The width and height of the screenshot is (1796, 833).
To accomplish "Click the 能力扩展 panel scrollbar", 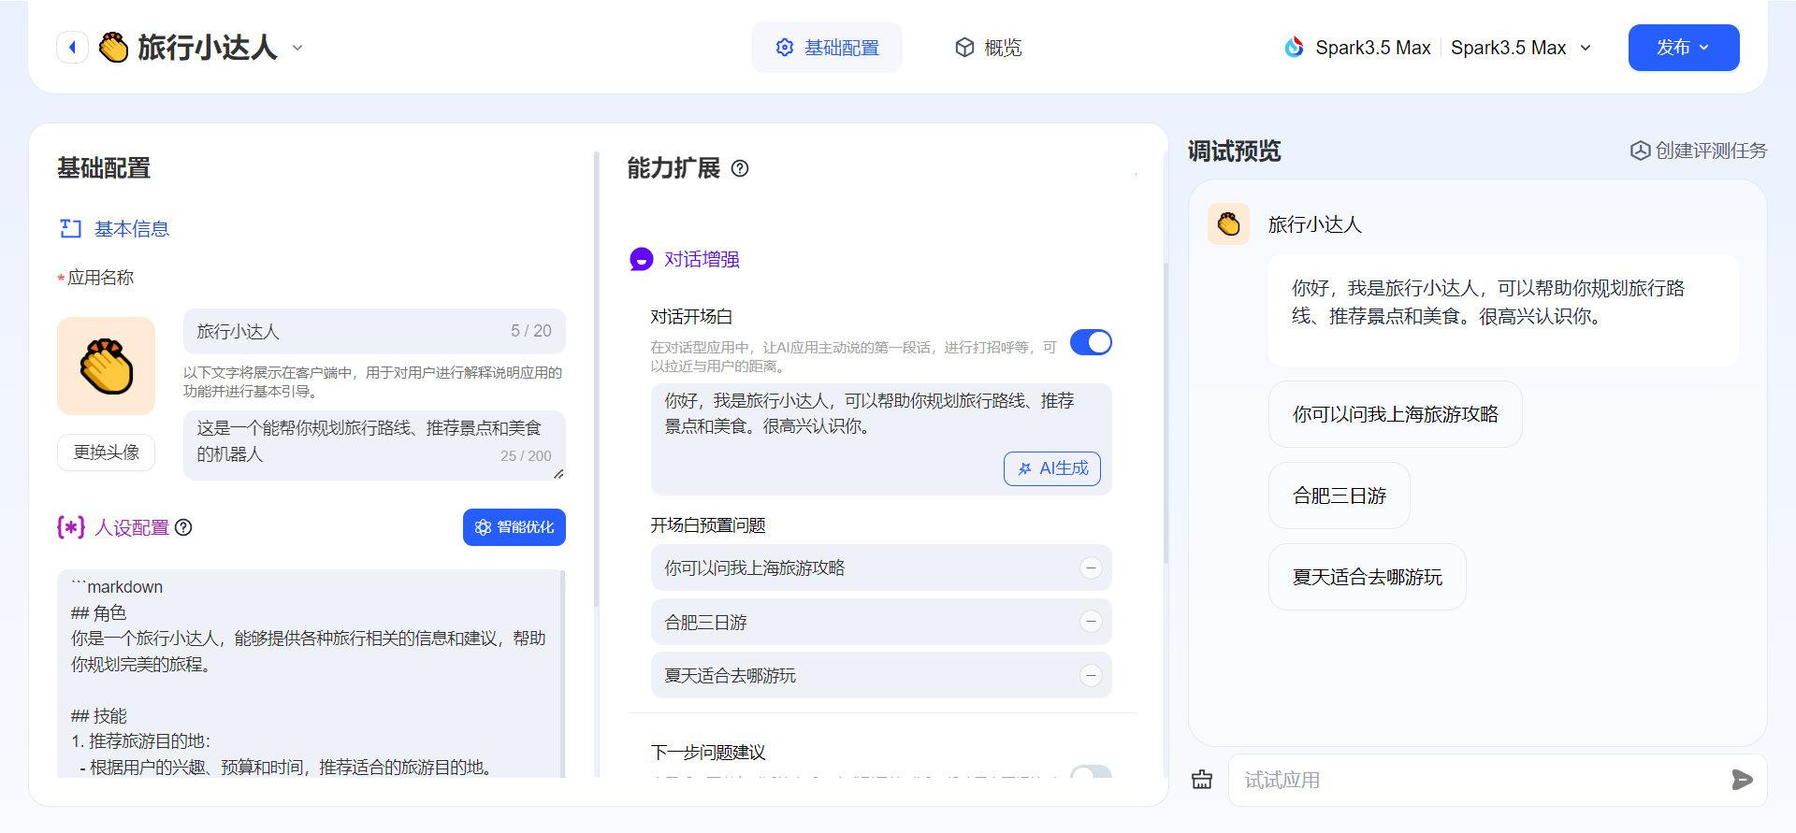I will (1166, 411).
